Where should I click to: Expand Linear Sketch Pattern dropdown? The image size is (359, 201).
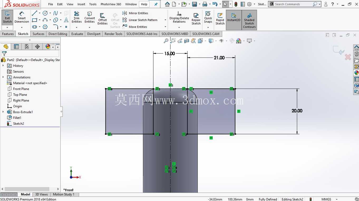[x=165, y=20]
